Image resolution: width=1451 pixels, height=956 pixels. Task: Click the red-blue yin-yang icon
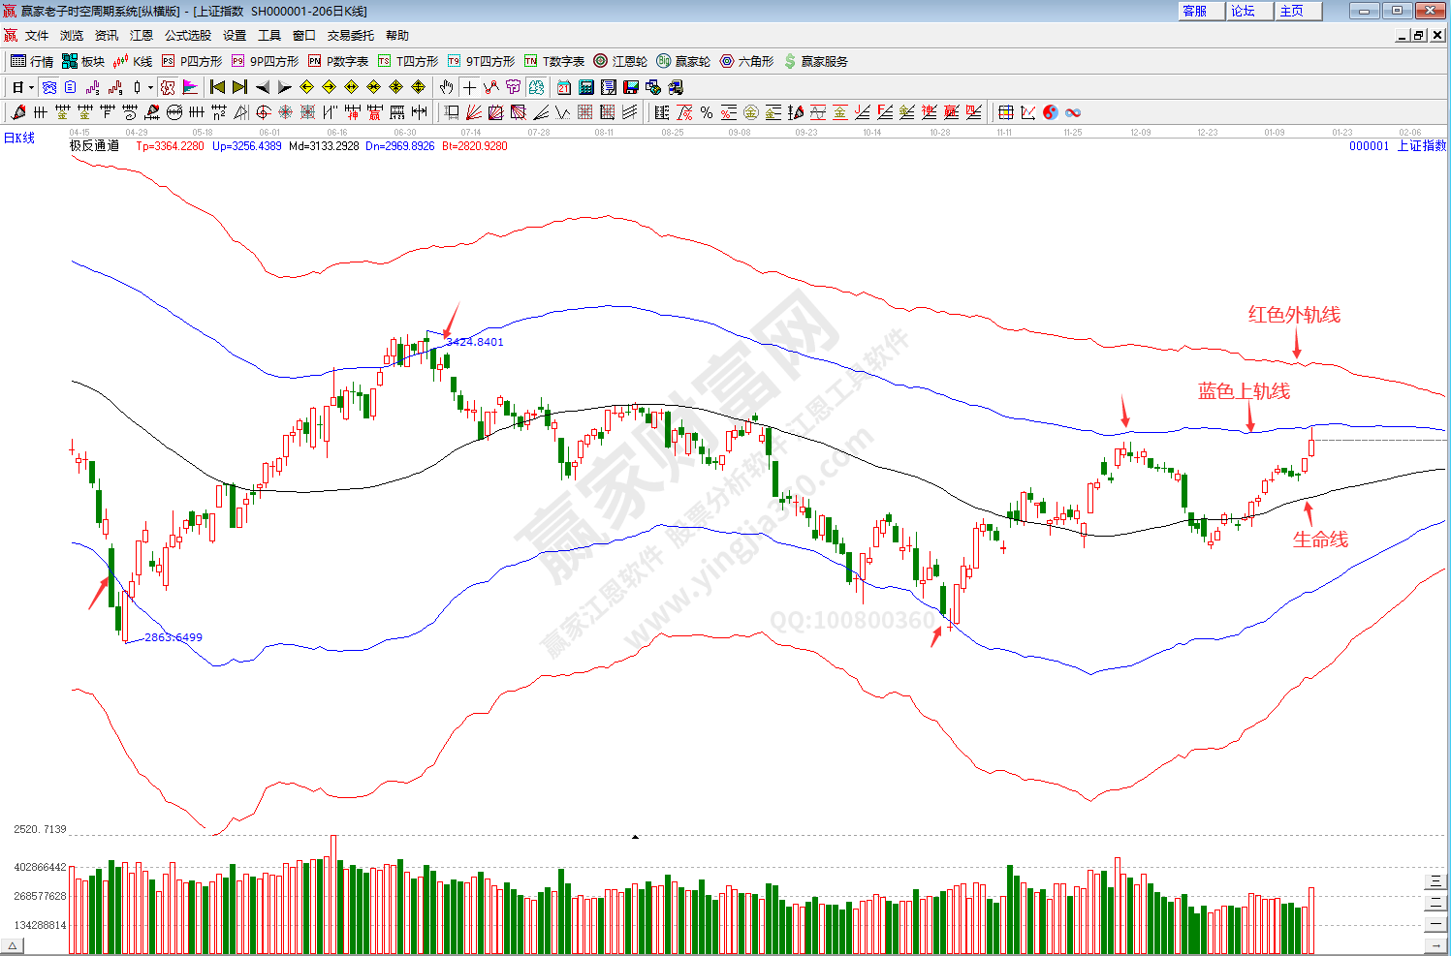1051,112
